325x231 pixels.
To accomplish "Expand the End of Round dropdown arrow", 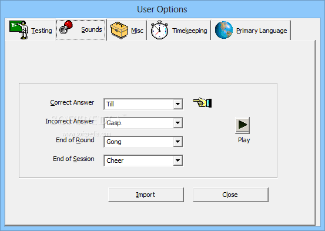I will point(178,142).
